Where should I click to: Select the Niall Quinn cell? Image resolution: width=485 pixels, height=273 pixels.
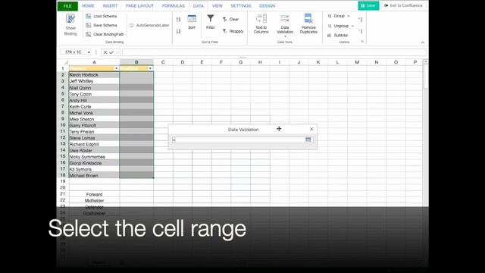coord(94,88)
